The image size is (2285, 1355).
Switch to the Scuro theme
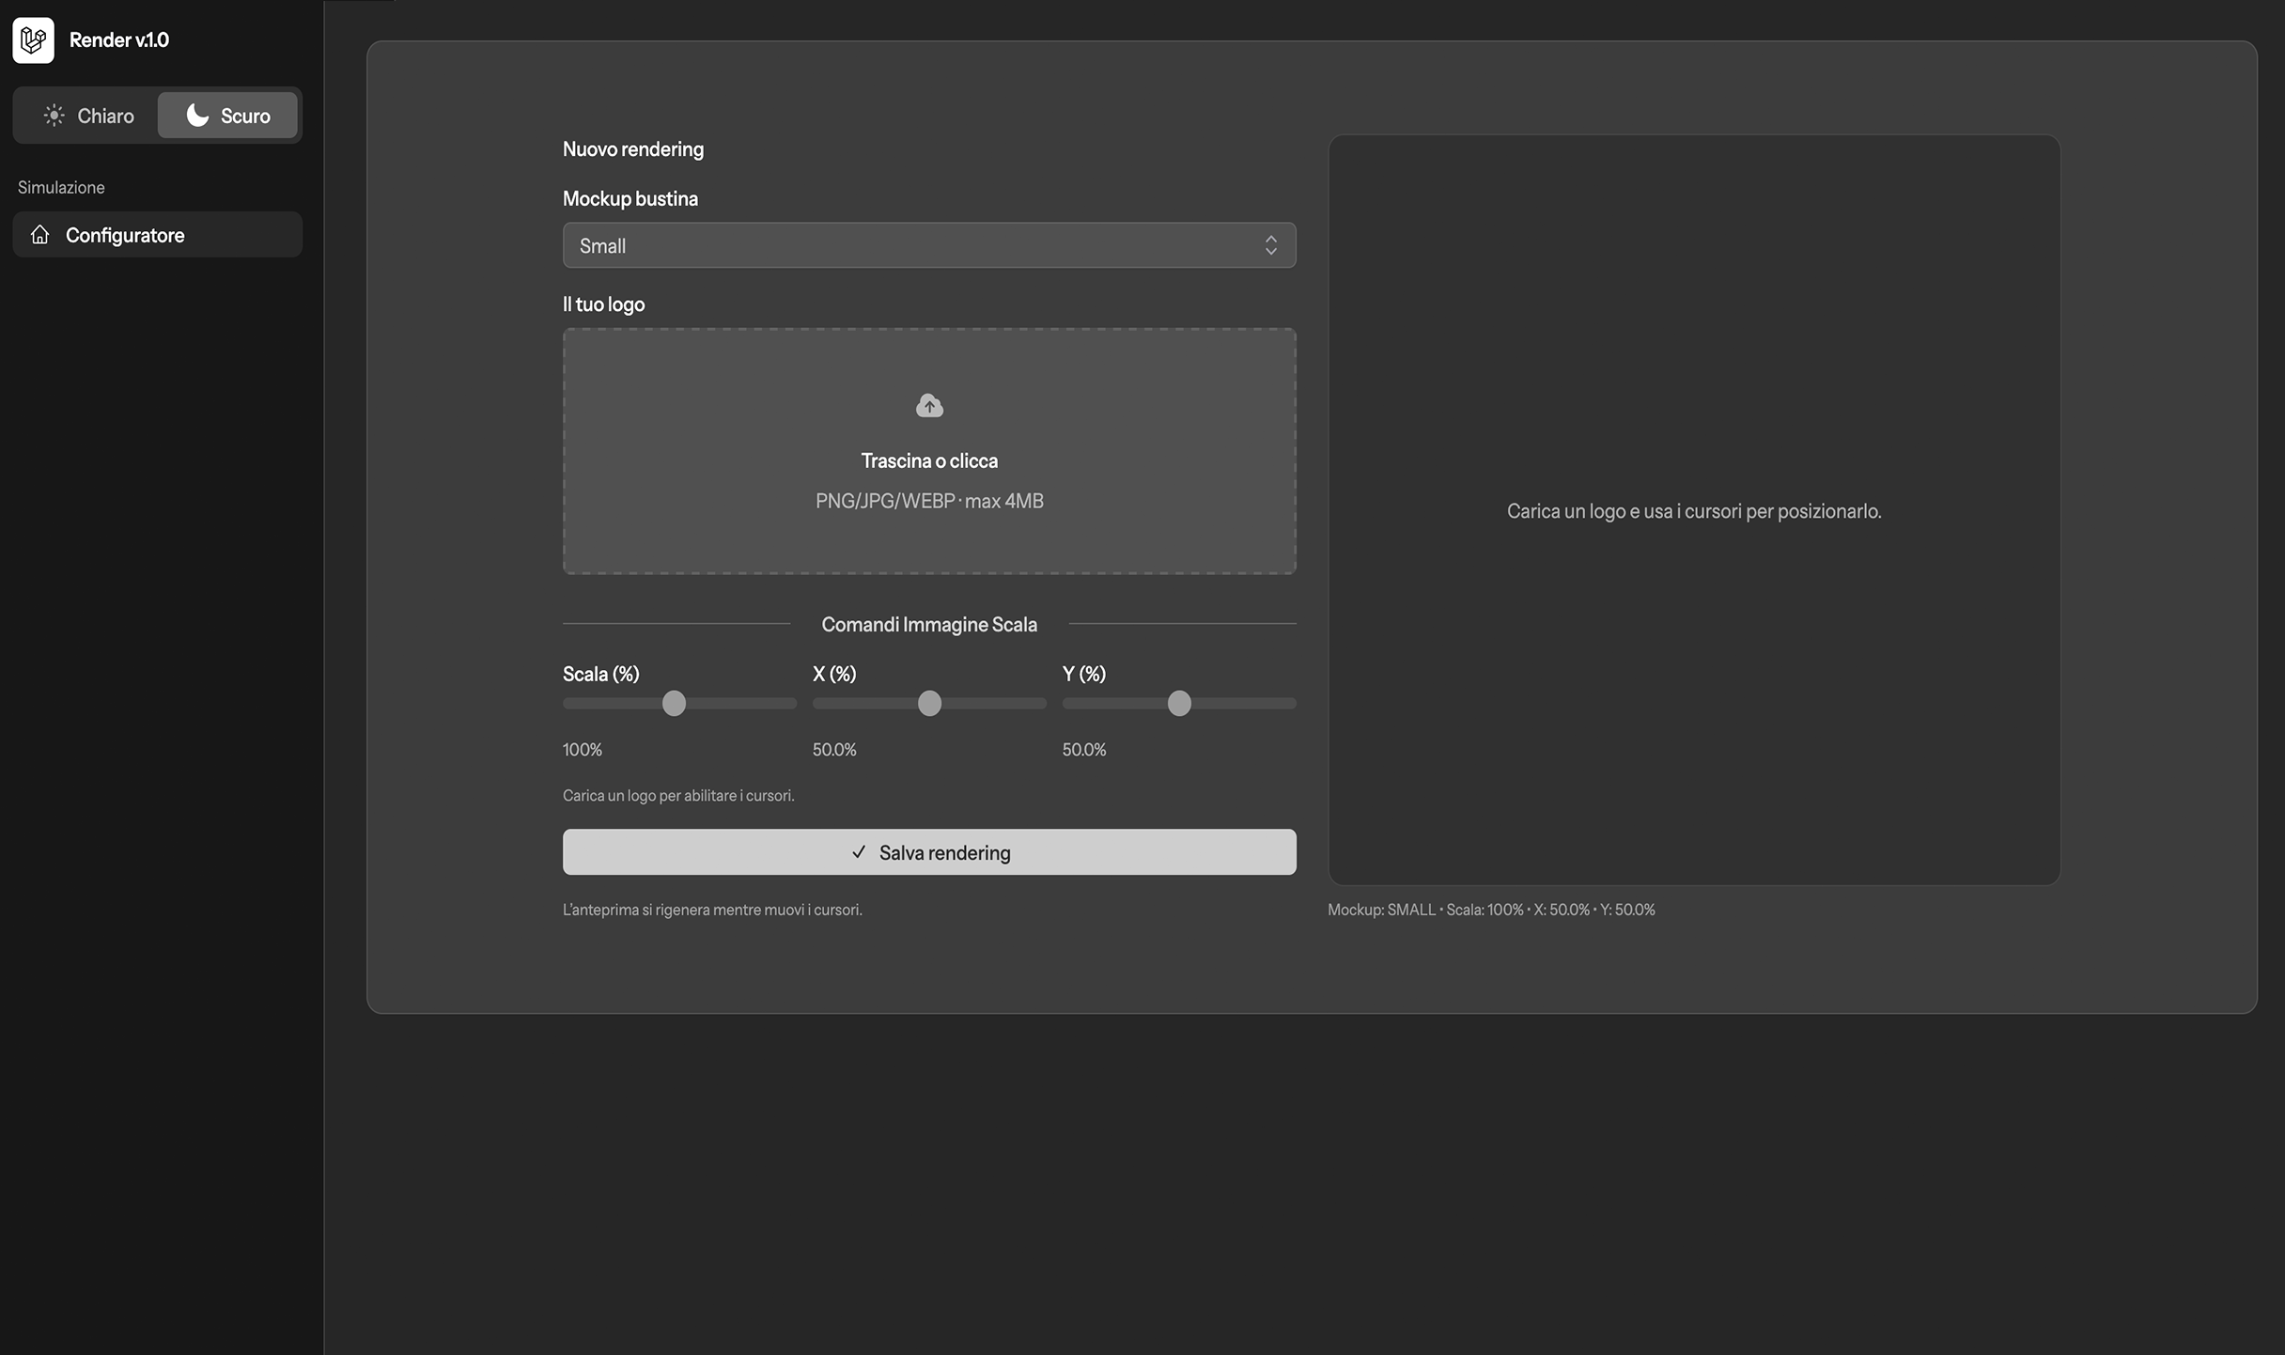click(228, 116)
